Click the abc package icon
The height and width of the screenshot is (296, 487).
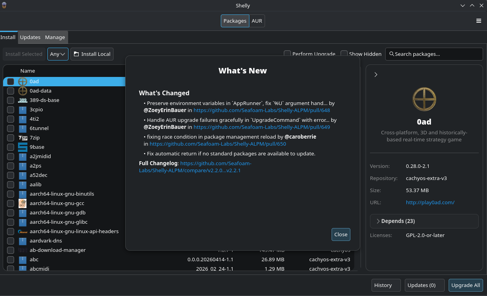[x=23, y=260]
